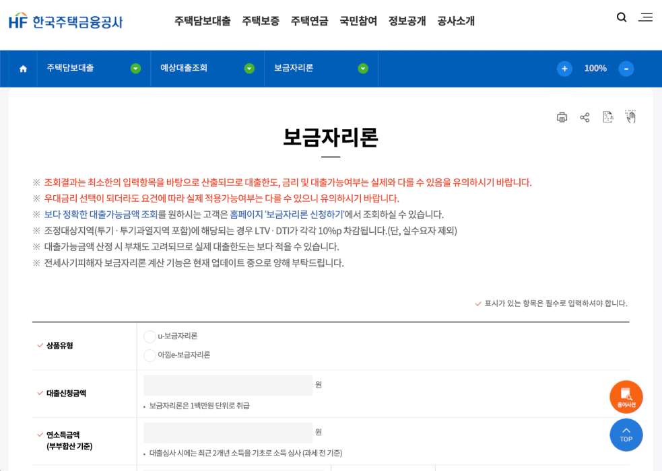Open 주택연금 top menu
662x471 pixels.
click(x=310, y=21)
